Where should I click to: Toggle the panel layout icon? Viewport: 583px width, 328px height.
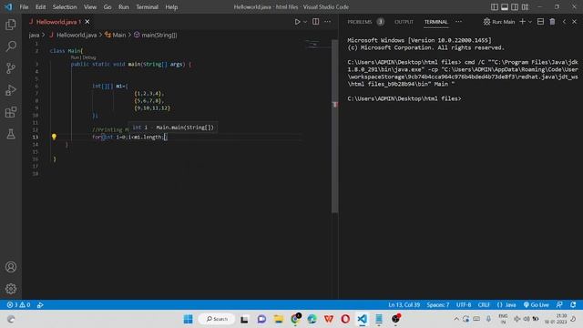click(505, 6)
